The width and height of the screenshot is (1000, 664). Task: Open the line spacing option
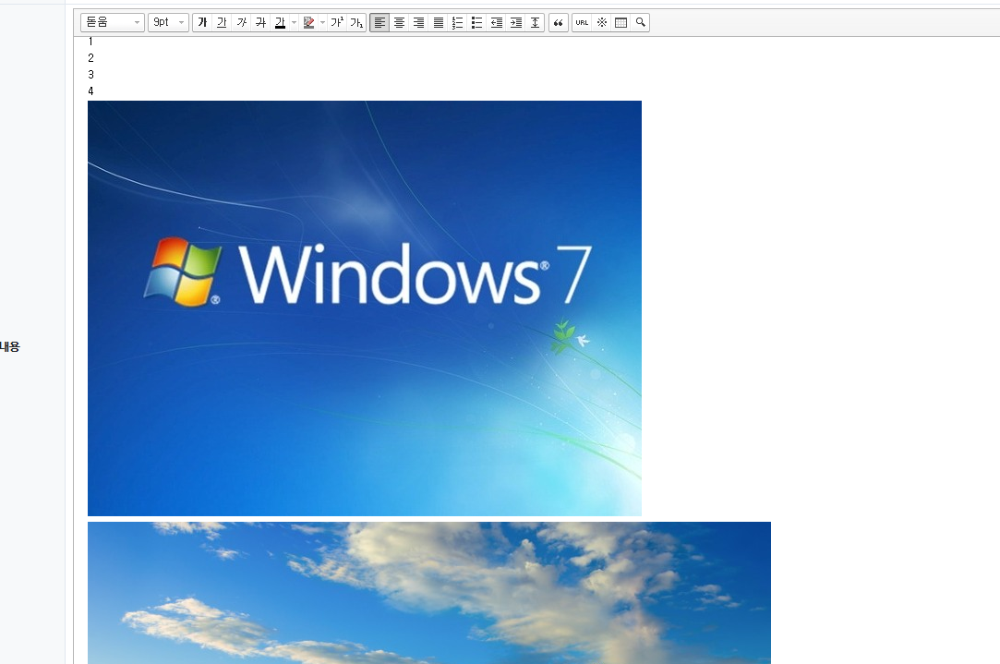click(535, 22)
